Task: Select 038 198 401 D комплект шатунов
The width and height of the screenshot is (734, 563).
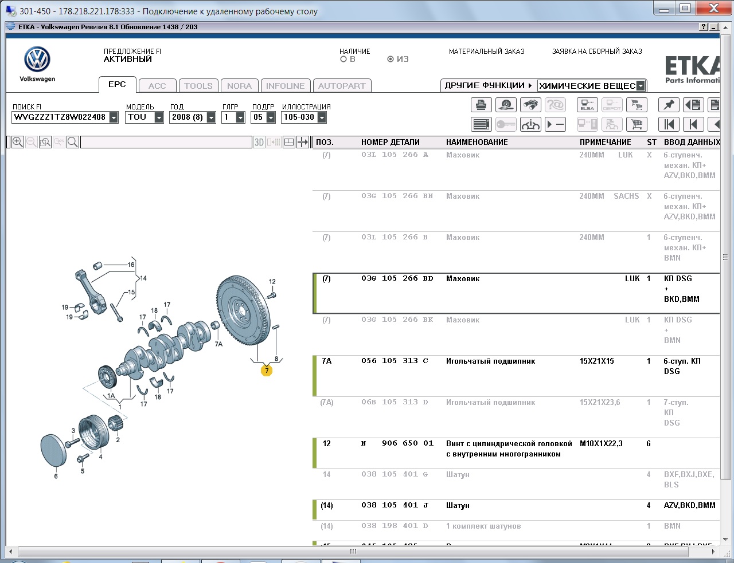Action: point(516,530)
